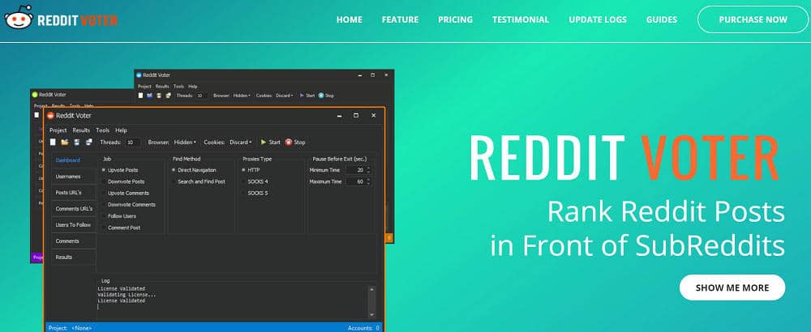Open Project menu in rear top window
811x332 pixels.
tap(144, 86)
